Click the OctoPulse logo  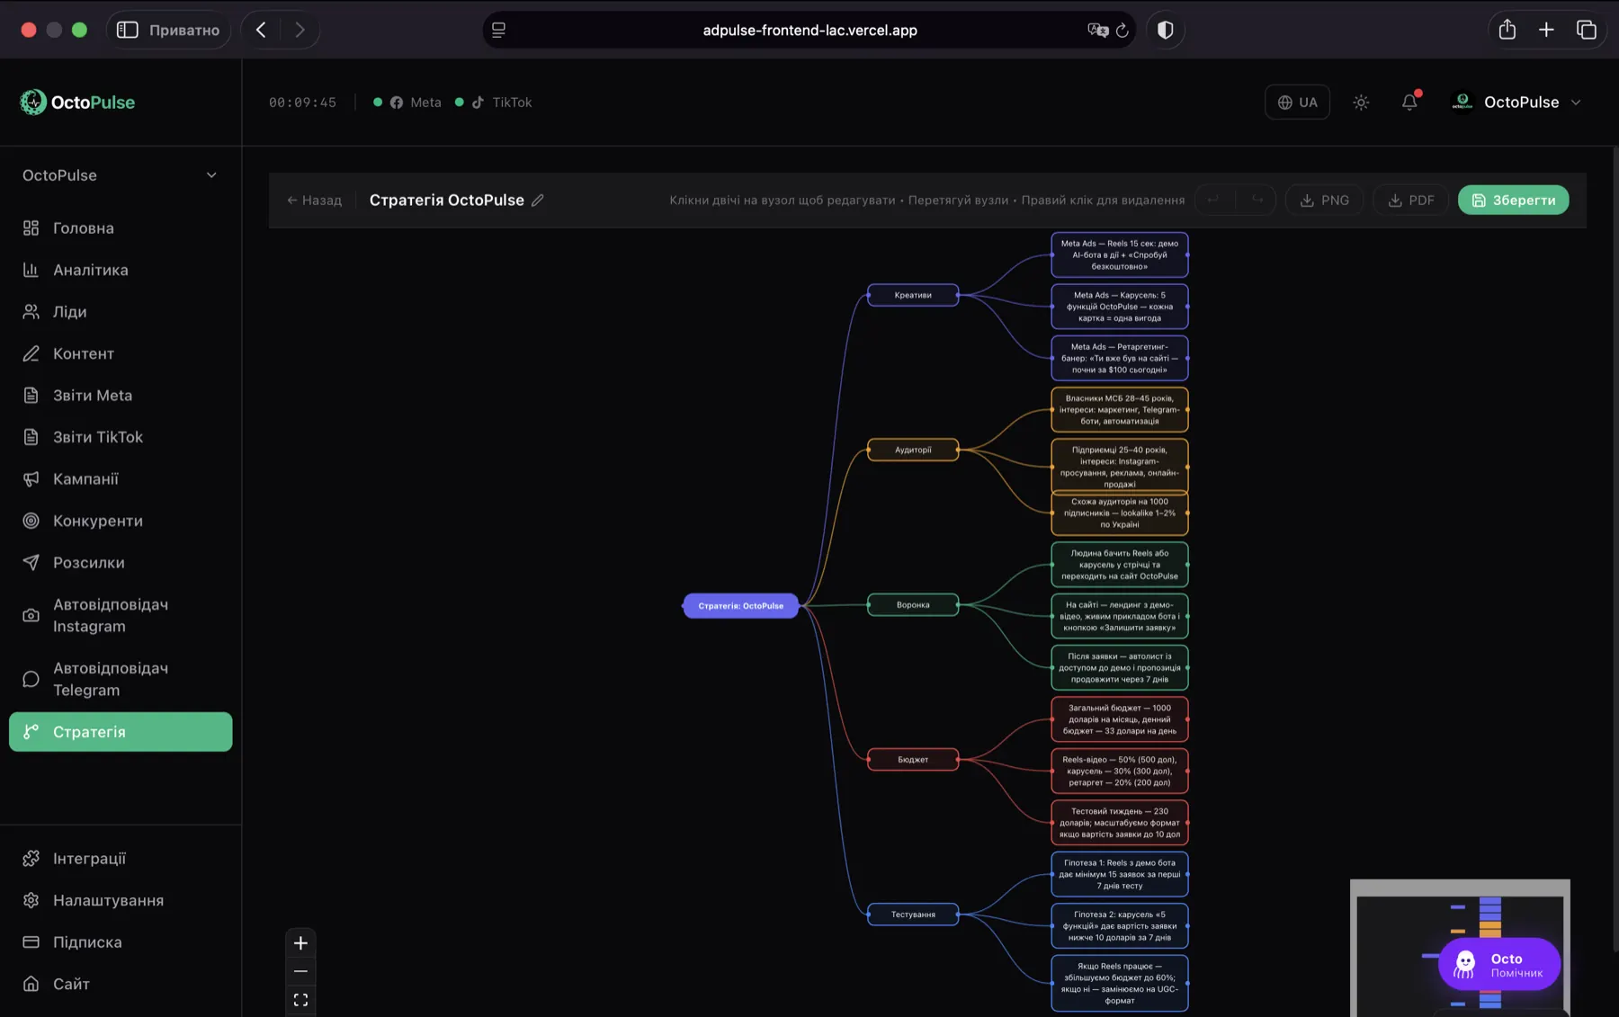[x=77, y=103]
